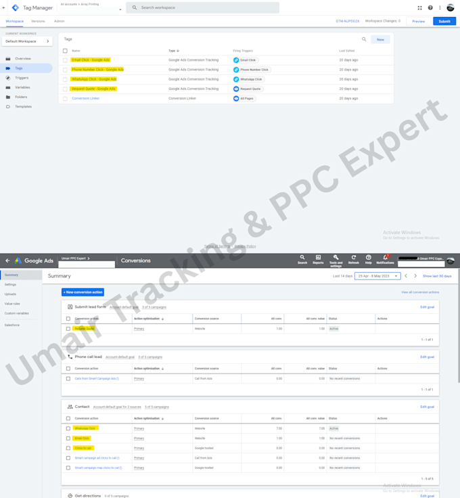Check the Conversion Linker tag row
The image size is (460, 498).
click(65, 99)
